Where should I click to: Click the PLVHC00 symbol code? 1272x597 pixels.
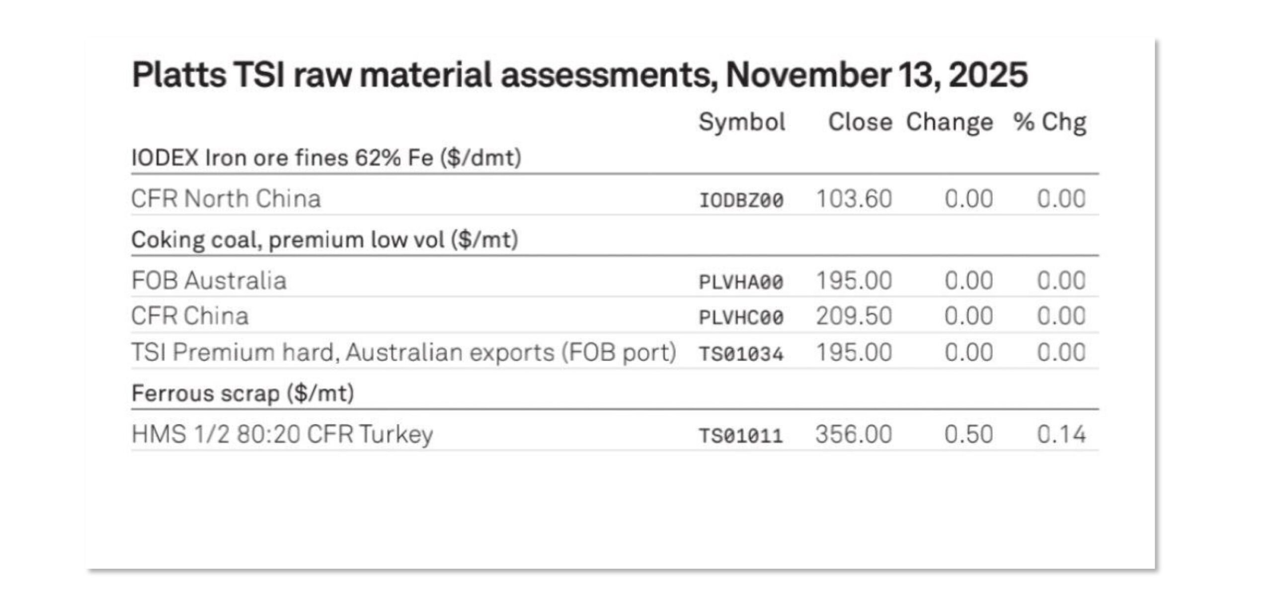pos(741,317)
